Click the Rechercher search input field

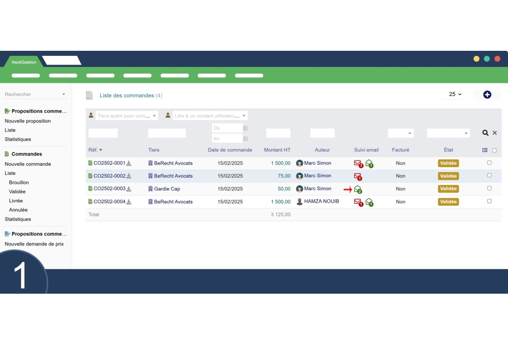(30, 95)
